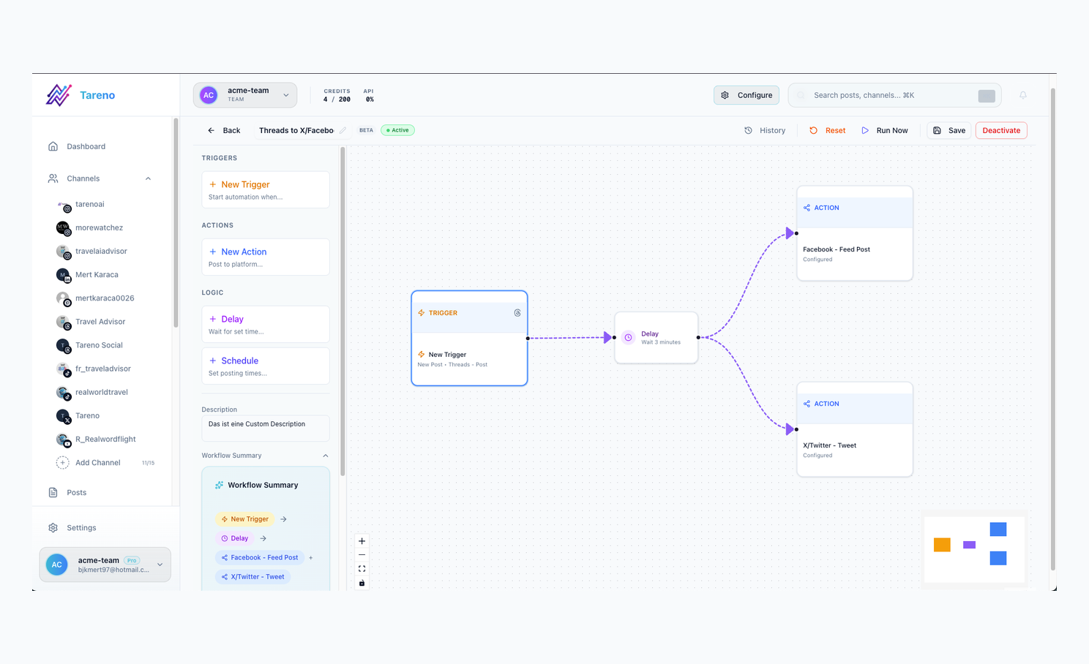Collapse the Channels section

(x=148, y=178)
